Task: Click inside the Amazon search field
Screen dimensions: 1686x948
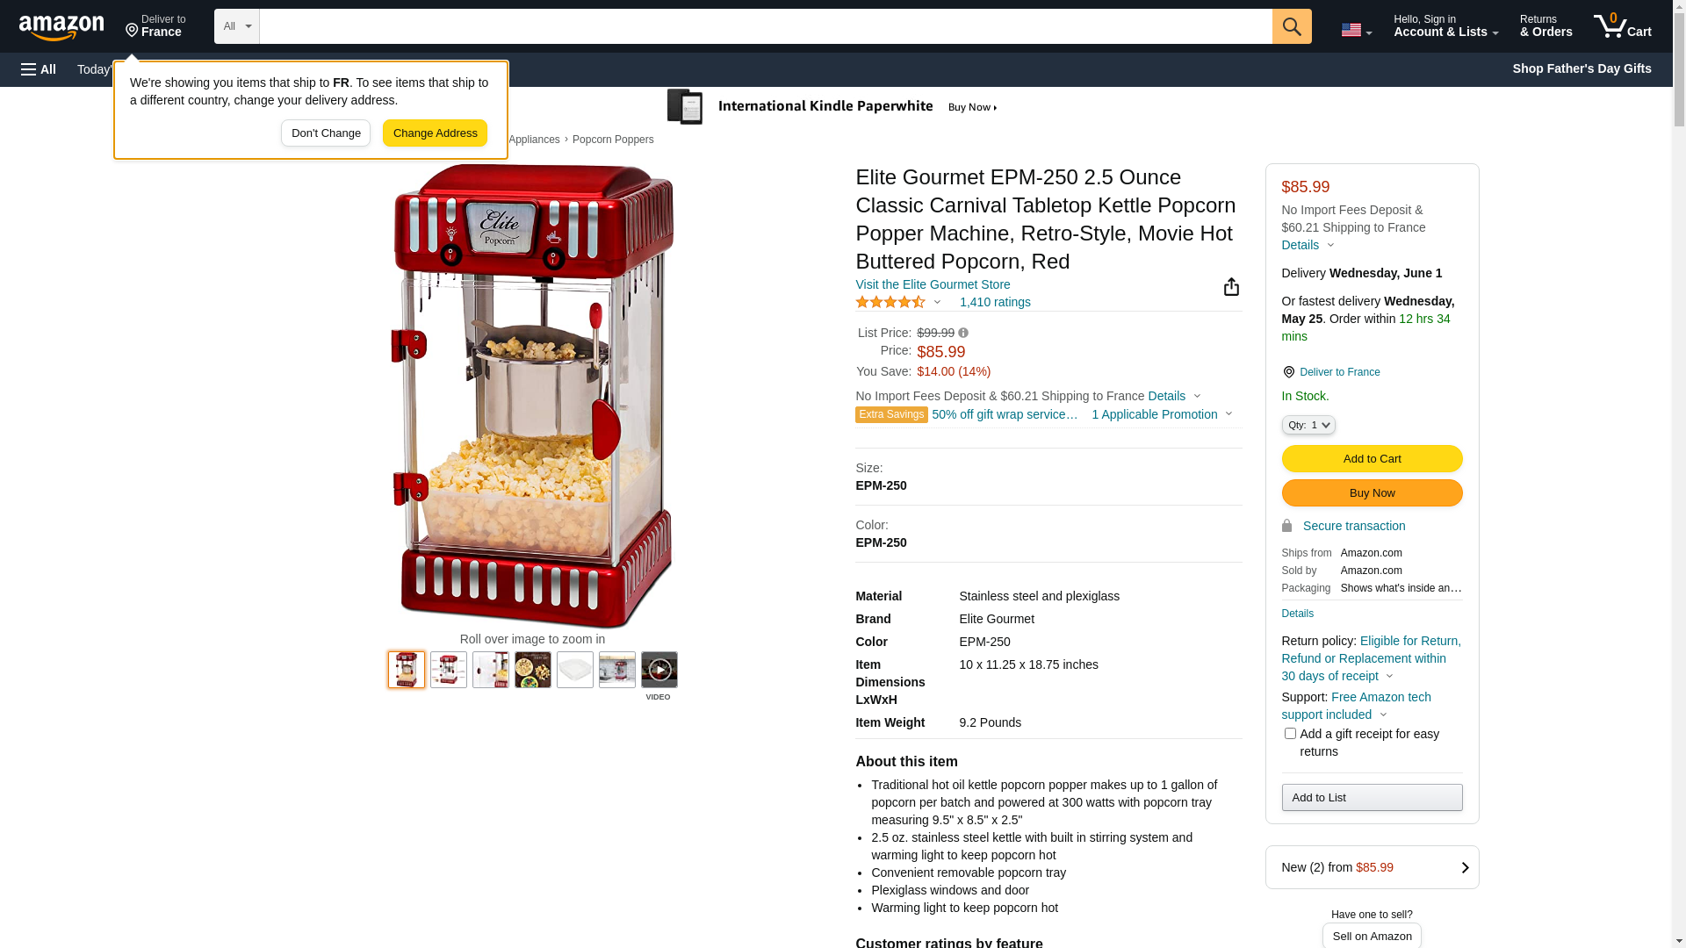Action: (x=766, y=26)
